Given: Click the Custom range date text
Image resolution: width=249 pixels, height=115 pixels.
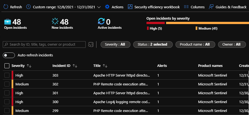Looking at the screenshot, I should 64,7.
